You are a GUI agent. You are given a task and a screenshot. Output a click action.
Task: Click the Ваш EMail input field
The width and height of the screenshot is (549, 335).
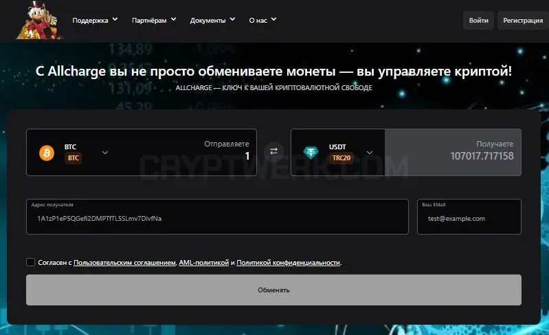coord(469,217)
